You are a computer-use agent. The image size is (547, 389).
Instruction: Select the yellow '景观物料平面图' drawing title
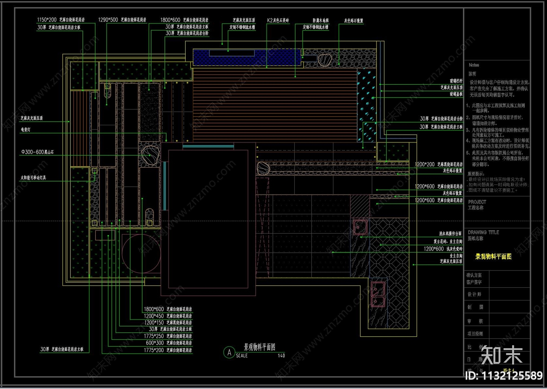(x=493, y=256)
